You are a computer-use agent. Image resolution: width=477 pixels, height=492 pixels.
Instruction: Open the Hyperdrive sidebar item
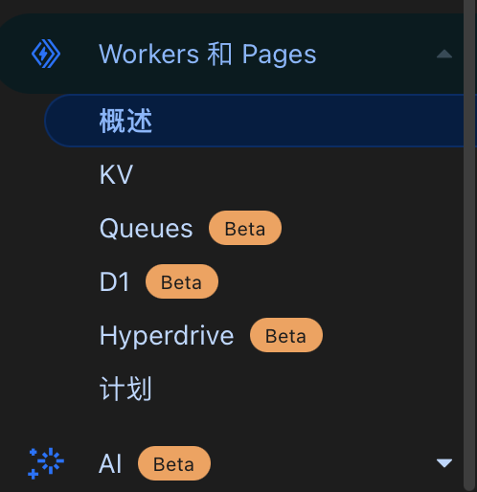[167, 335]
